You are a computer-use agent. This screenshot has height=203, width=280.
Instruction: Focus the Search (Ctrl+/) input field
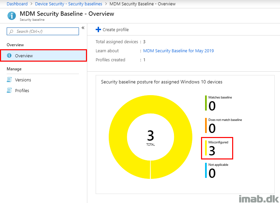(x=43, y=31)
